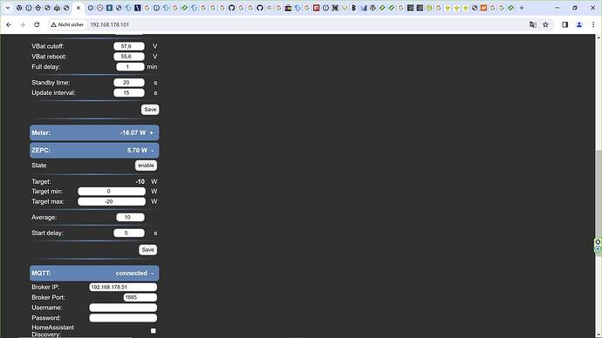Click the MQTT Username field
Screen dimensions: 602x338
(x=123, y=308)
